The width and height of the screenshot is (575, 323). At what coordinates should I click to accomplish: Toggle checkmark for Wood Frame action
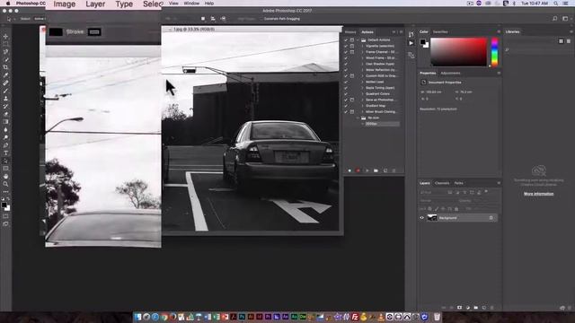pyautogui.click(x=346, y=57)
